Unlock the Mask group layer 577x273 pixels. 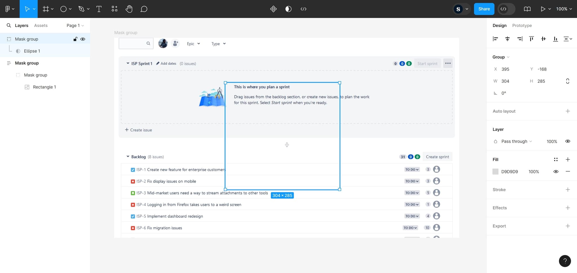click(x=75, y=39)
